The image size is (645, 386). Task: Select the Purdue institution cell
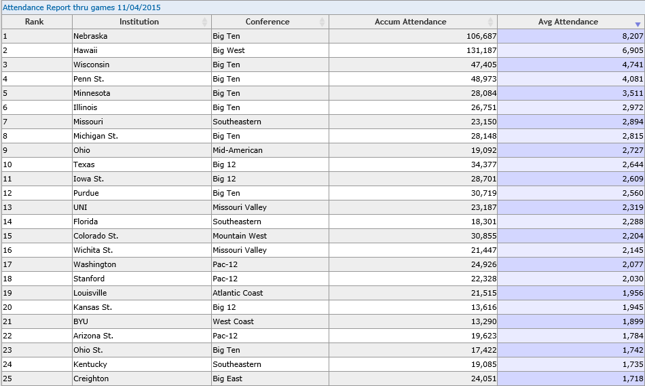pyautogui.click(x=142, y=193)
